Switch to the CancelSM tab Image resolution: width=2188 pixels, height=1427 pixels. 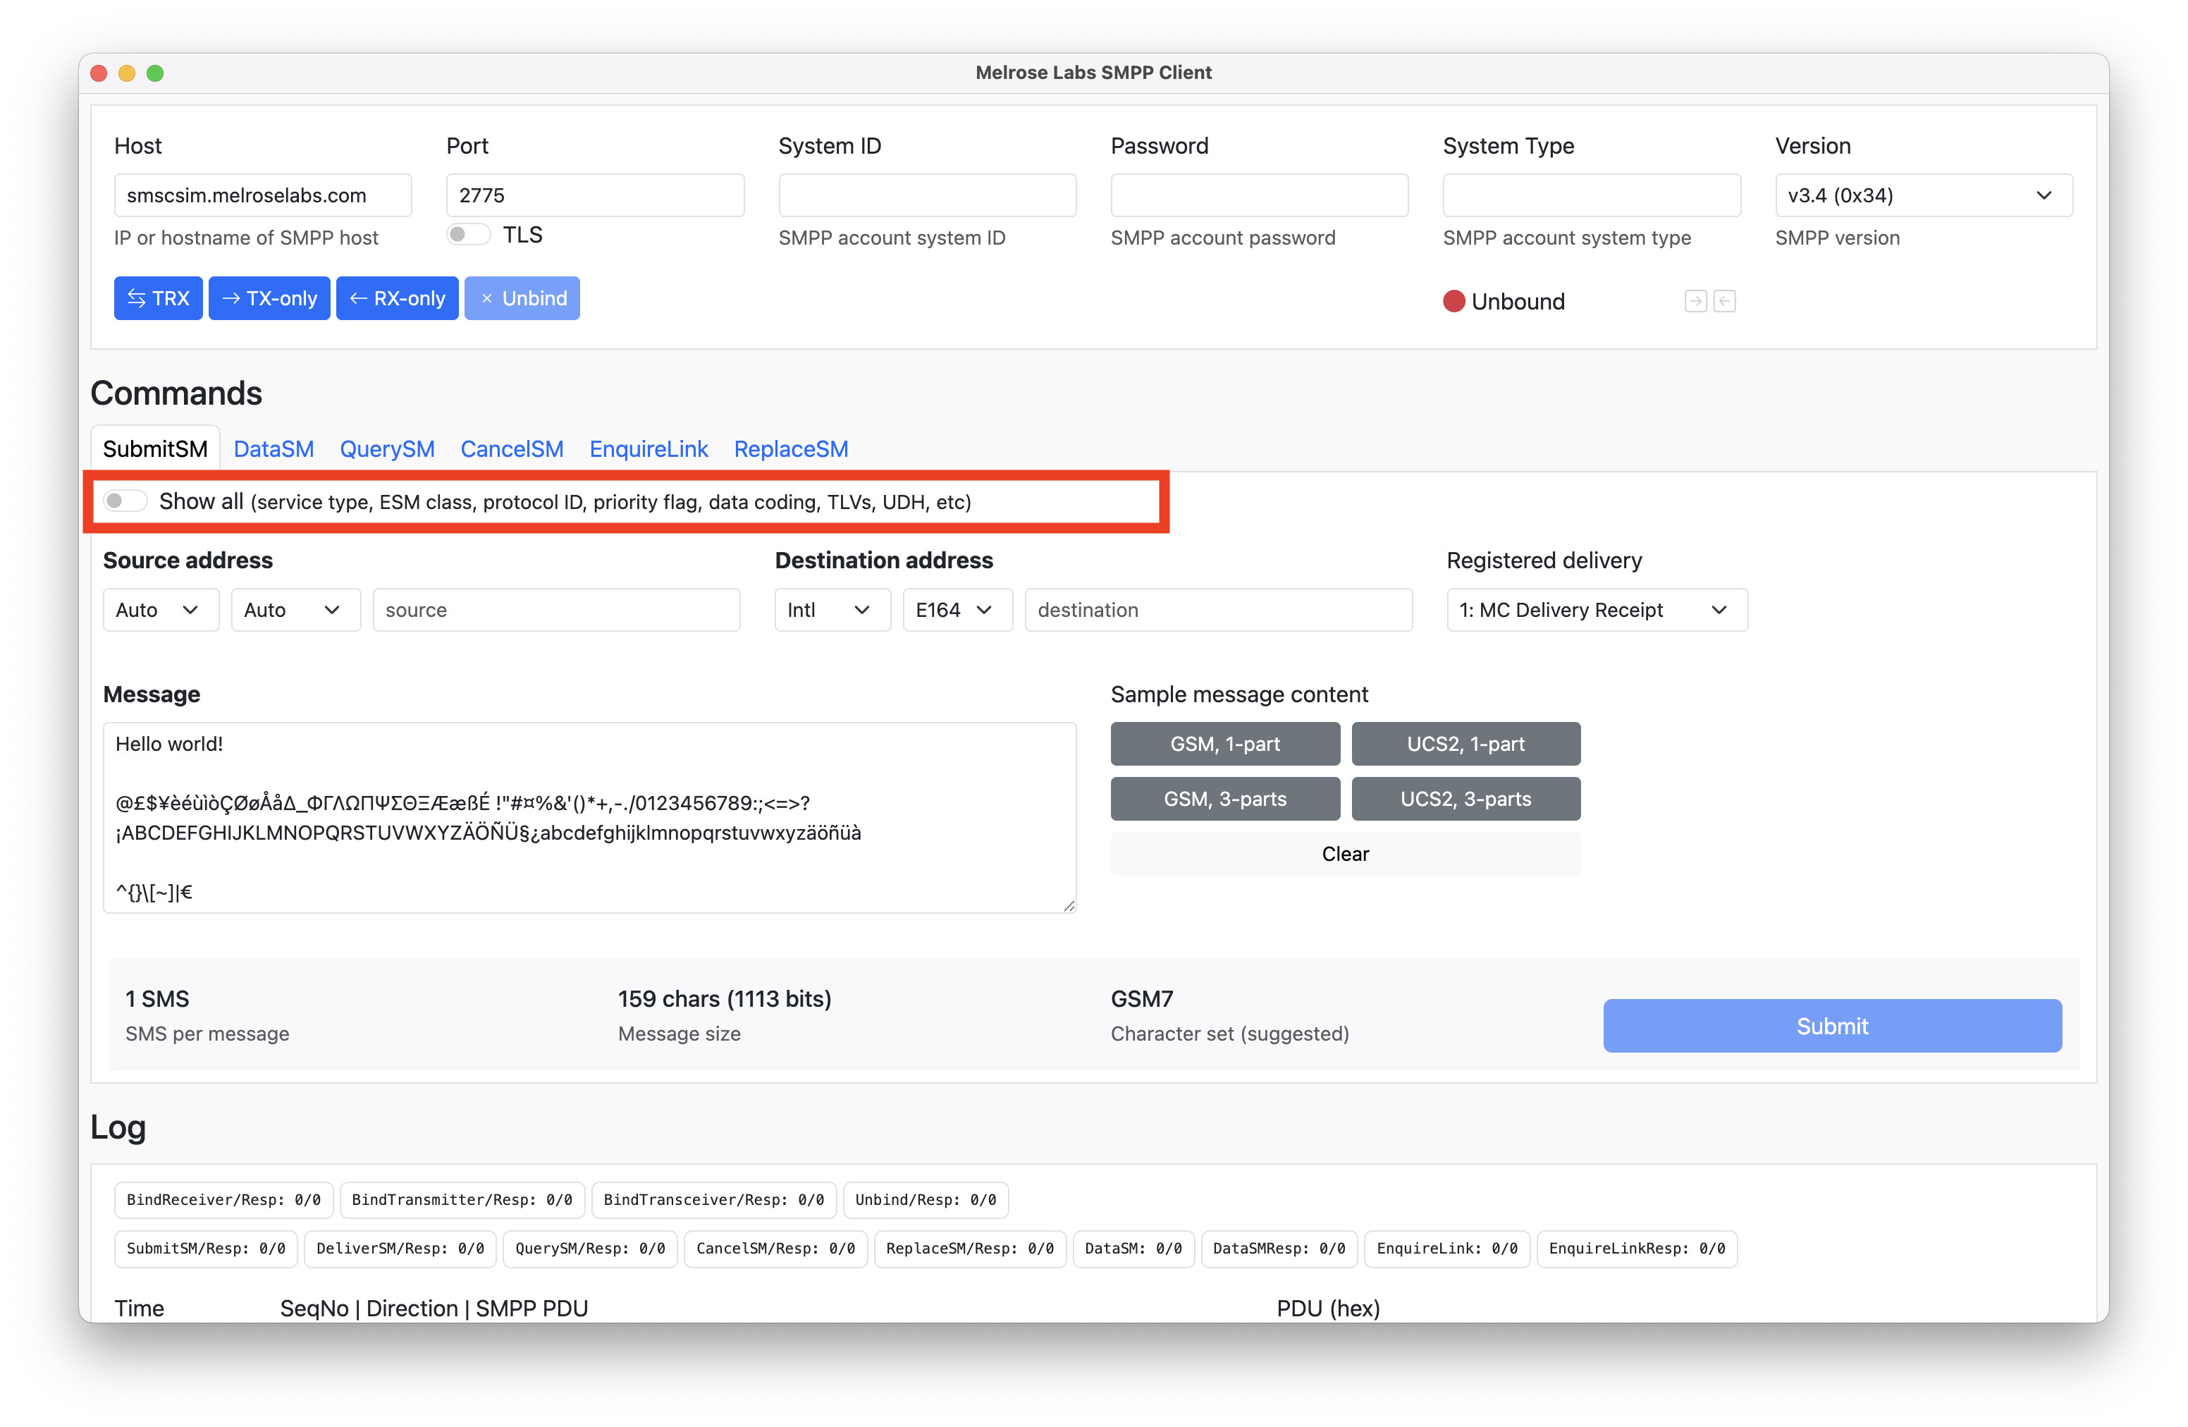point(511,448)
